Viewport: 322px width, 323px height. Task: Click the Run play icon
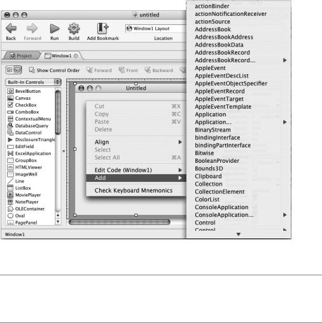coord(55,29)
